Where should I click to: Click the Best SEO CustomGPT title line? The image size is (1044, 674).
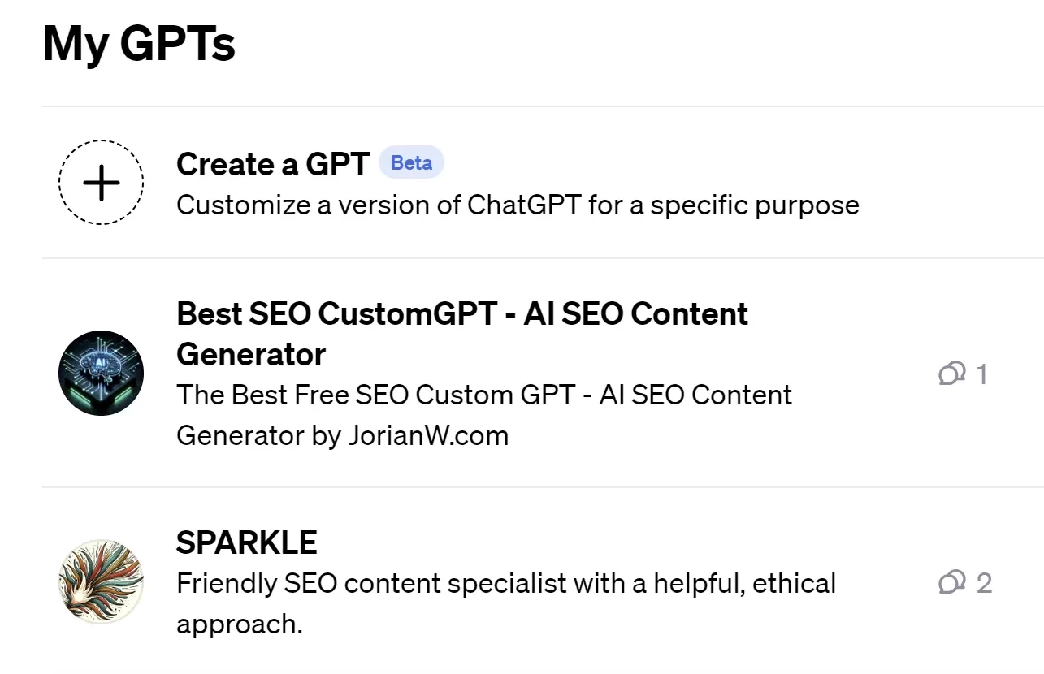(461, 313)
